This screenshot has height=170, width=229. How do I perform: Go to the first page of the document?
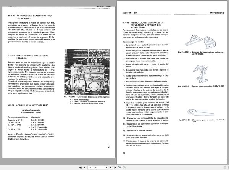point(81,168)
